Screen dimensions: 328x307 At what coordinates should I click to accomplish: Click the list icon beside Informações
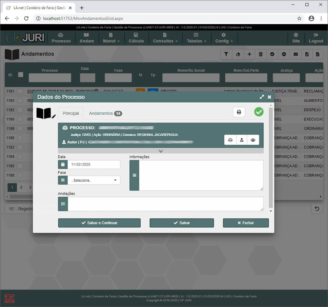coord(134,175)
